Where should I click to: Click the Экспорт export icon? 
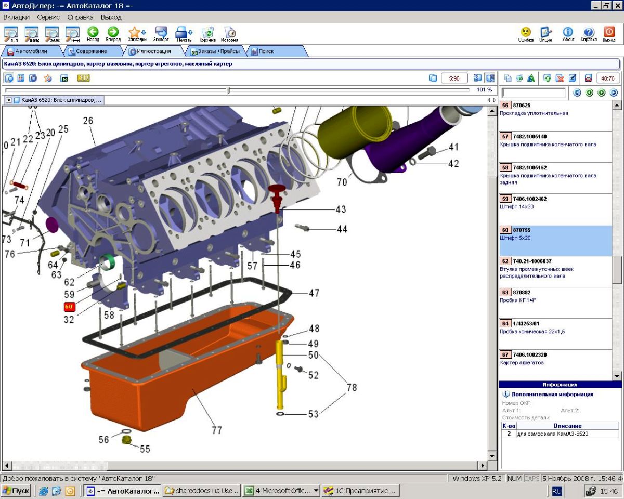[161, 34]
